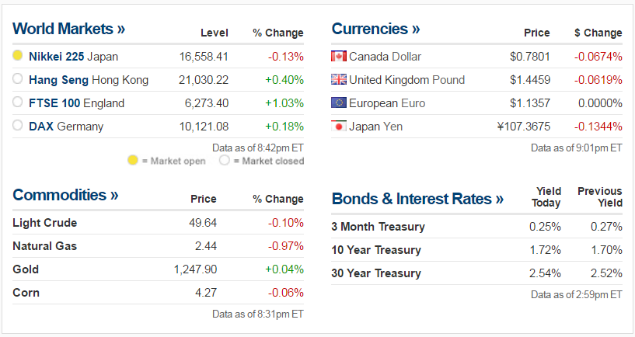Click the Hang Seng market closed indicator
The width and height of the screenshot is (635, 337).
tap(18, 79)
